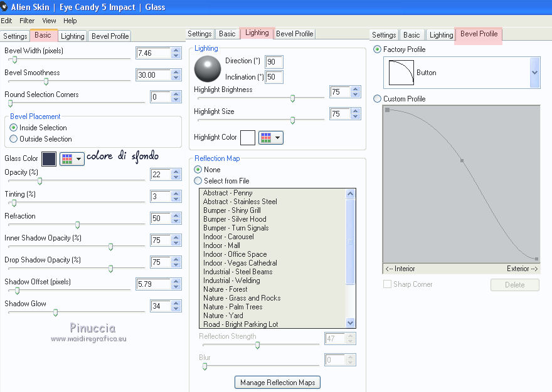Switch to the highlighted Basic tab in left panel
Viewport: 552px width, 392px height.
point(43,35)
